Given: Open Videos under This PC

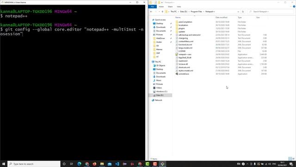Looking at the screenshot, I should 159,88.
